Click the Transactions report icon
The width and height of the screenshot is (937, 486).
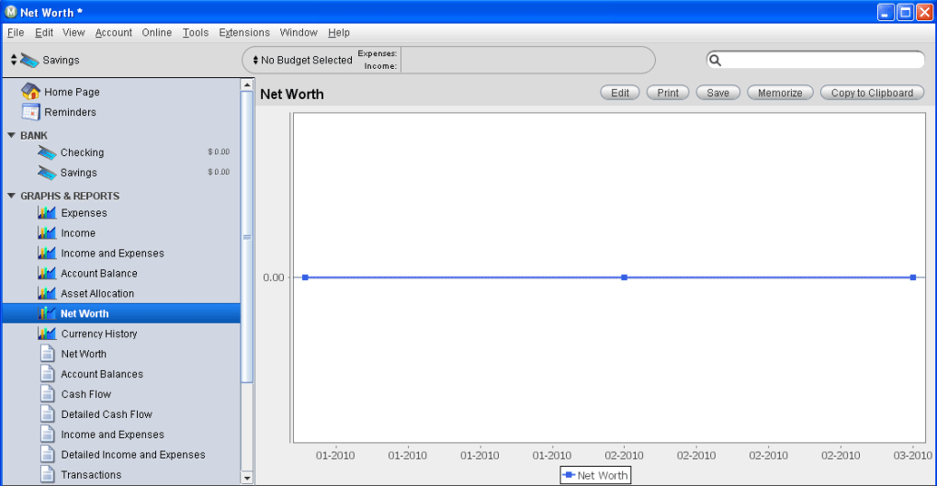(x=47, y=475)
